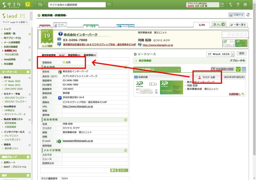Go to next record with 次へ
Screen dimensions: 256x180
coord(219,25)
